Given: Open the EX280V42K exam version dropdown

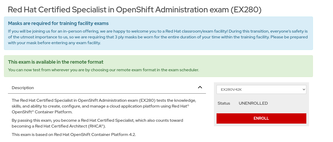Looking at the screenshot, I should [x=261, y=89].
